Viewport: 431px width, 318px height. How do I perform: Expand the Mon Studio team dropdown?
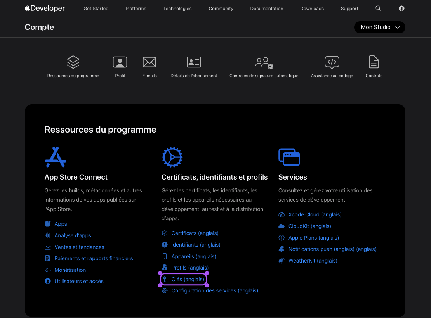380,27
